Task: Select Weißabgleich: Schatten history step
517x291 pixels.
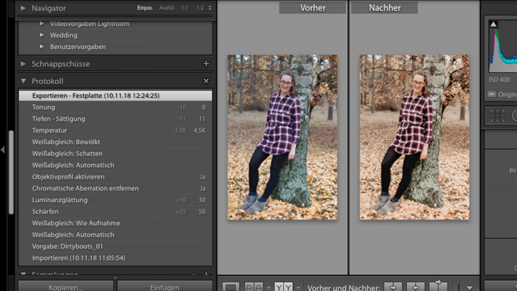Action: 115,154
